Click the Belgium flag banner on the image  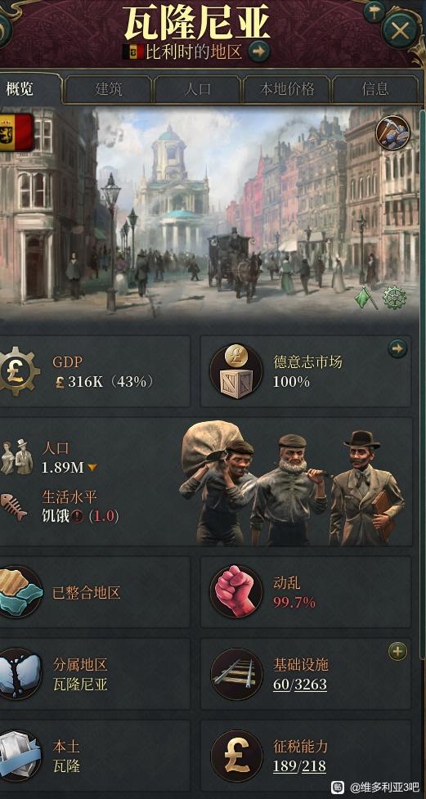pos(16,132)
